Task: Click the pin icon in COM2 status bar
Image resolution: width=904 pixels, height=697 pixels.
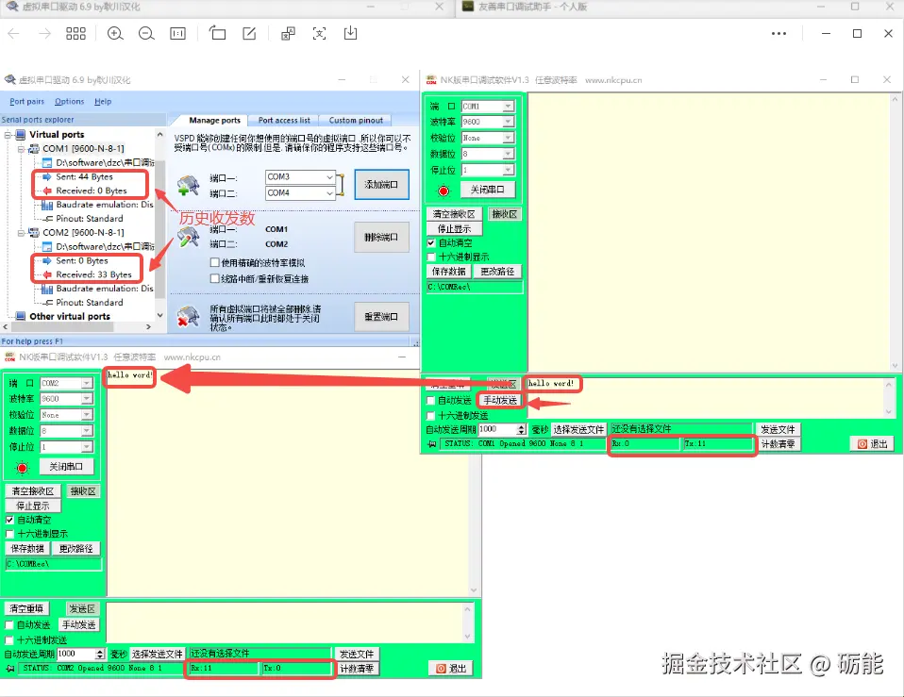Action: coord(9,668)
